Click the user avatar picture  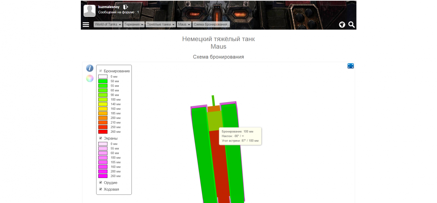(x=90, y=11)
